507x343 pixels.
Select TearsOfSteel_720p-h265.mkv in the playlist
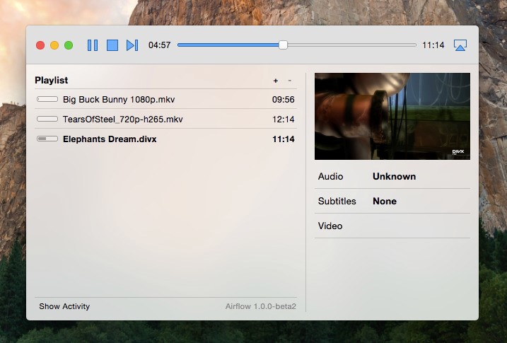[165, 119]
